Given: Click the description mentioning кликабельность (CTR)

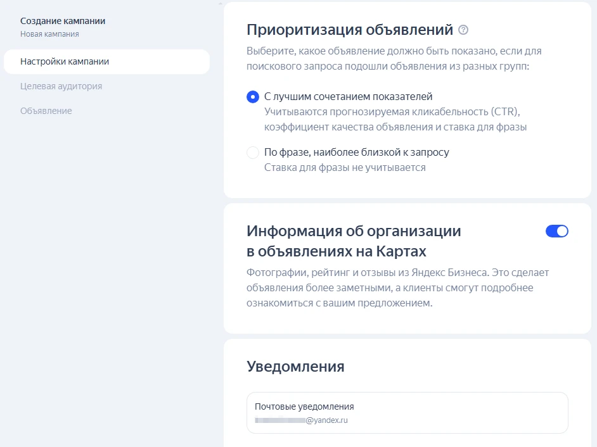Looking at the screenshot, I should (395, 120).
